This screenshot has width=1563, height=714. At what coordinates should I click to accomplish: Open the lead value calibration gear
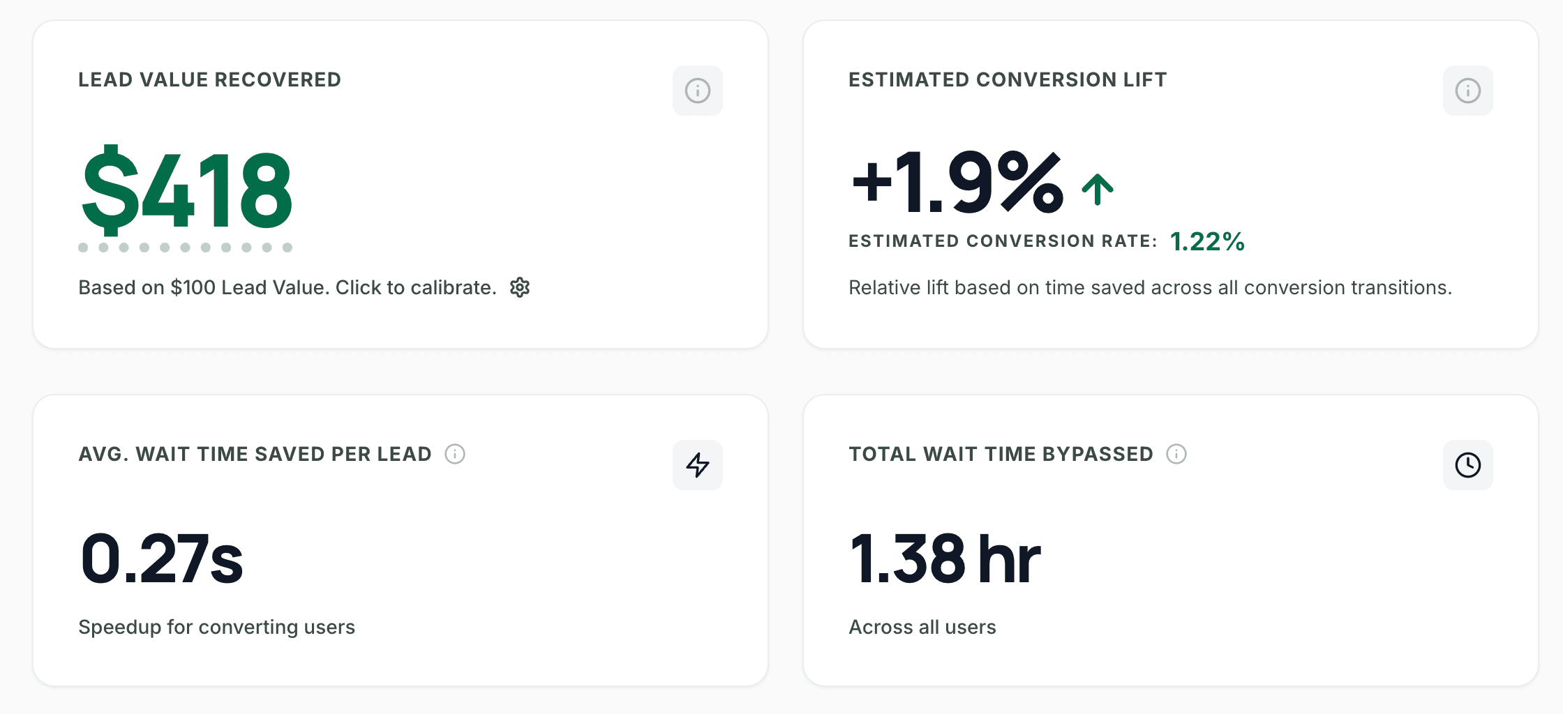coord(521,287)
